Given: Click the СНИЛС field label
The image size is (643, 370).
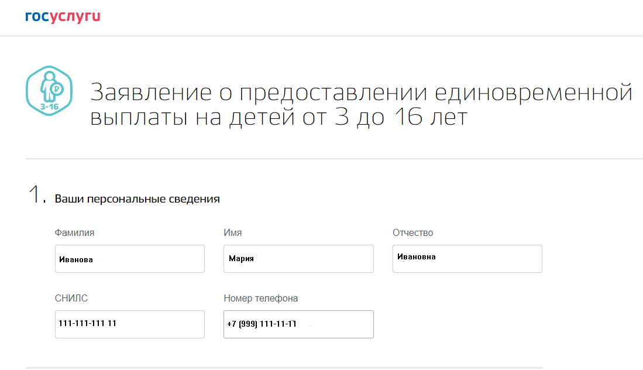Looking at the screenshot, I should pyautogui.click(x=71, y=298).
